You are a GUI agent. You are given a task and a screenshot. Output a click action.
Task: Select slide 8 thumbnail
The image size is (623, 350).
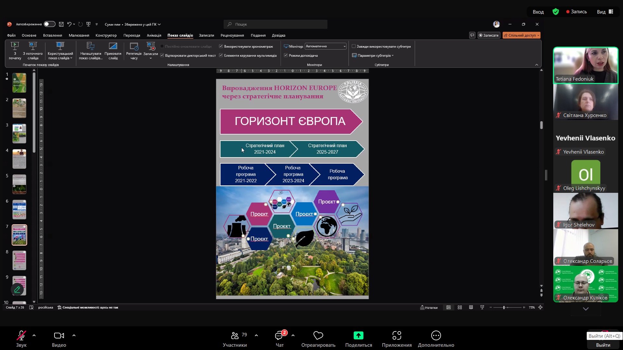(19, 260)
